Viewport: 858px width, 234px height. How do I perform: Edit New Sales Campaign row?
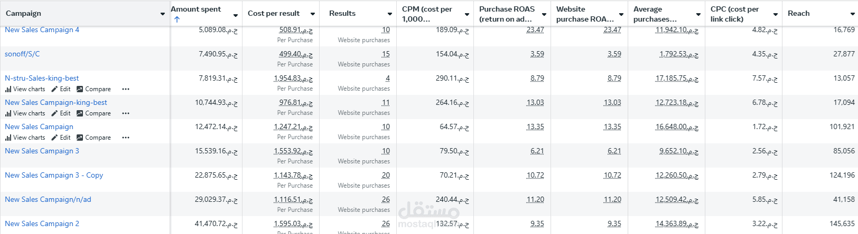pos(61,138)
